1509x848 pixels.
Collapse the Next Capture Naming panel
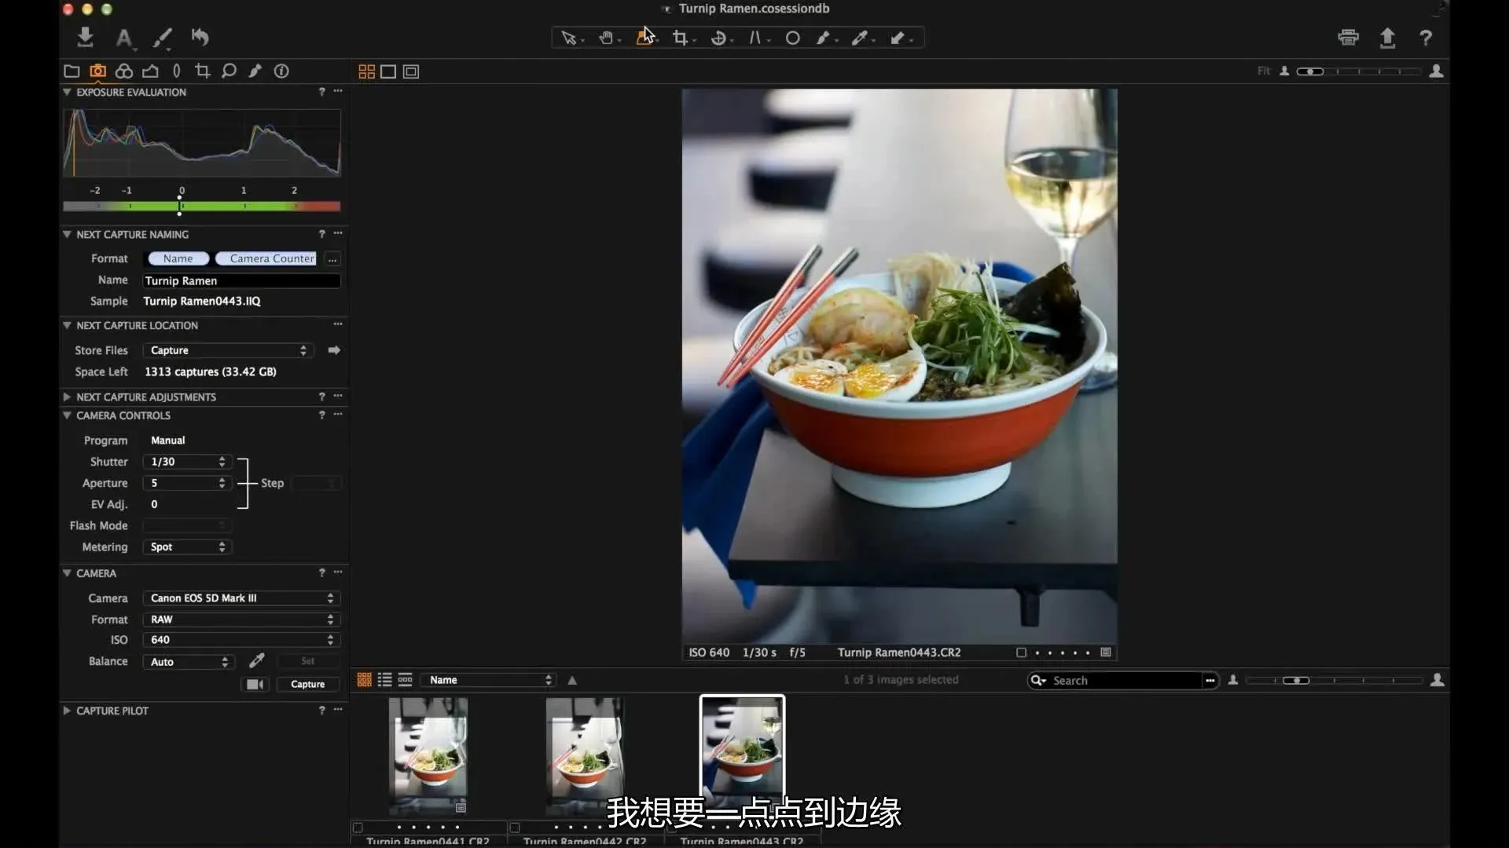(67, 234)
